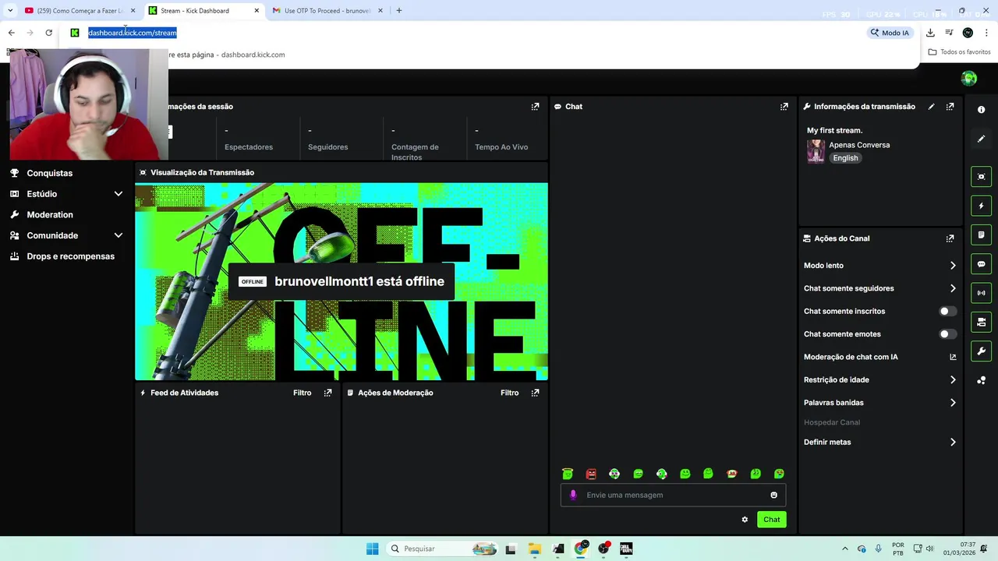Open Feed de Atividades Filtro

click(302, 393)
